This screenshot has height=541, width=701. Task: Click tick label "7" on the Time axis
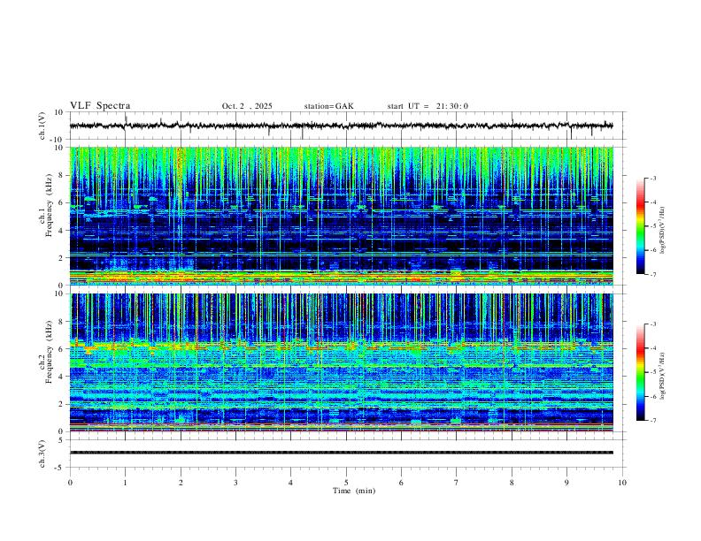[456, 483]
